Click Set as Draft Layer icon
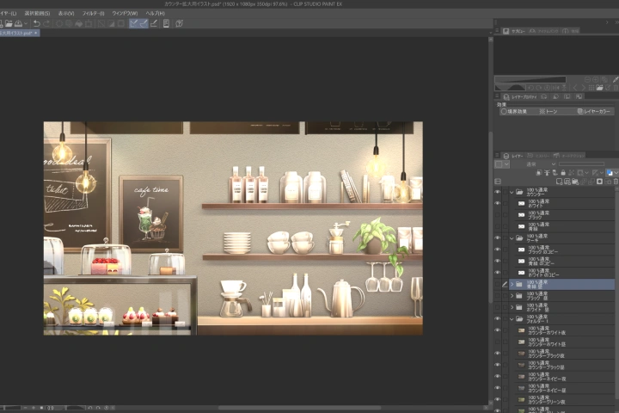Image resolution: width=619 pixels, height=413 pixels. tap(555, 173)
